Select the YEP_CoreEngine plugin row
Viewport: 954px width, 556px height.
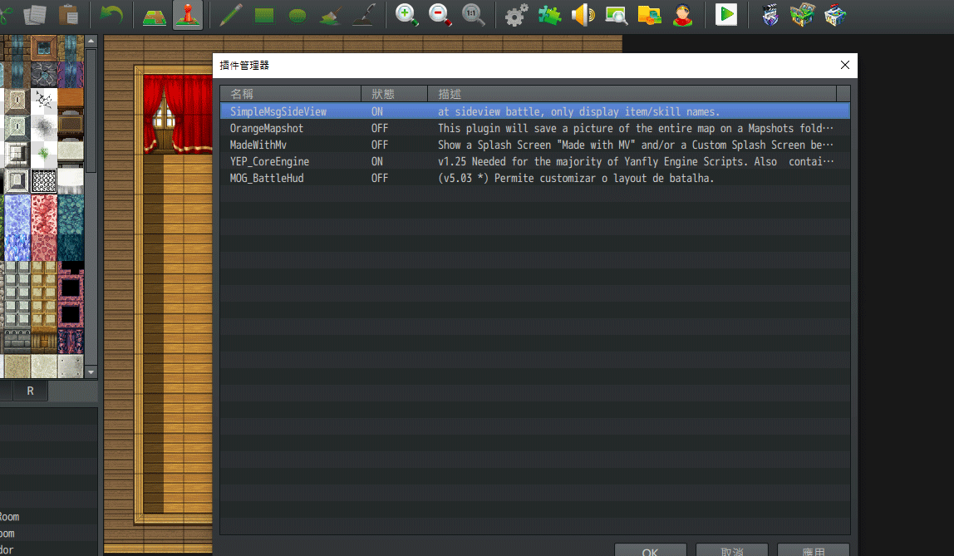click(x=535, y=161)
